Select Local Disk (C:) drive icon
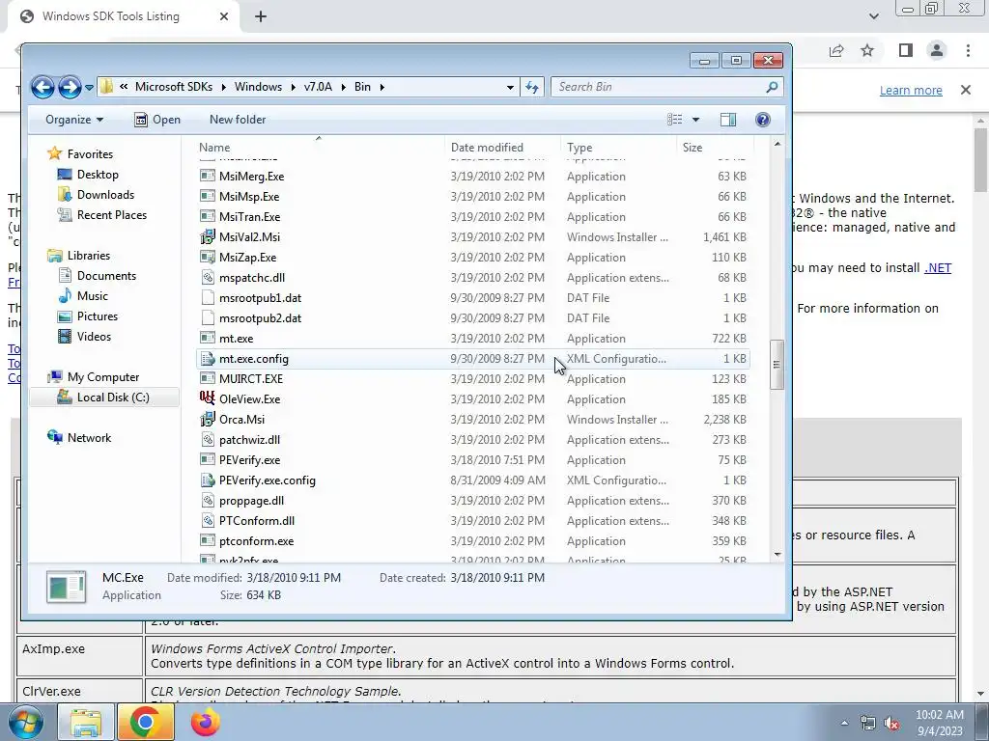Screen dimensions: 989x741 click(65, 397)
